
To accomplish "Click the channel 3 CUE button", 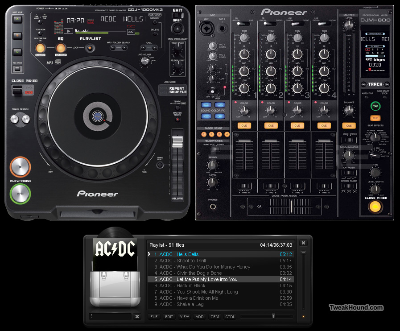I will click(x=297, y=125).
